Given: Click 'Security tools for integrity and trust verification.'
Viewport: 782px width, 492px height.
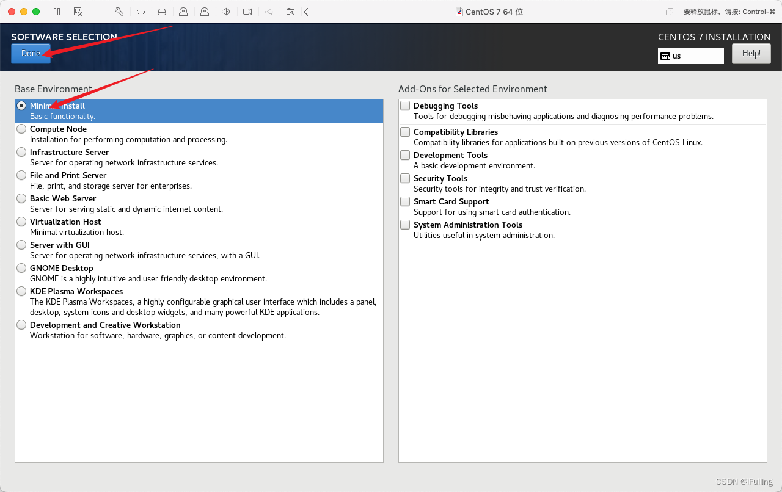Looking at the screenshot, I should [500, 189].
